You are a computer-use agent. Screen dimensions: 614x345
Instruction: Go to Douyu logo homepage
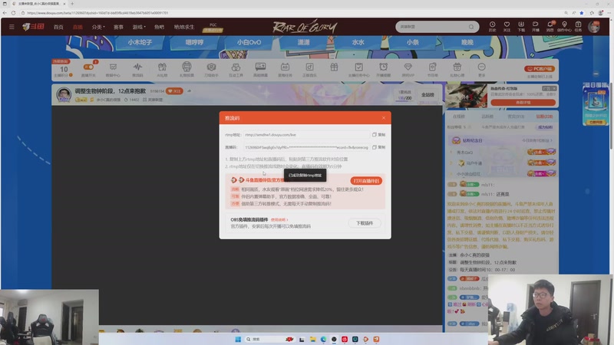33,27
